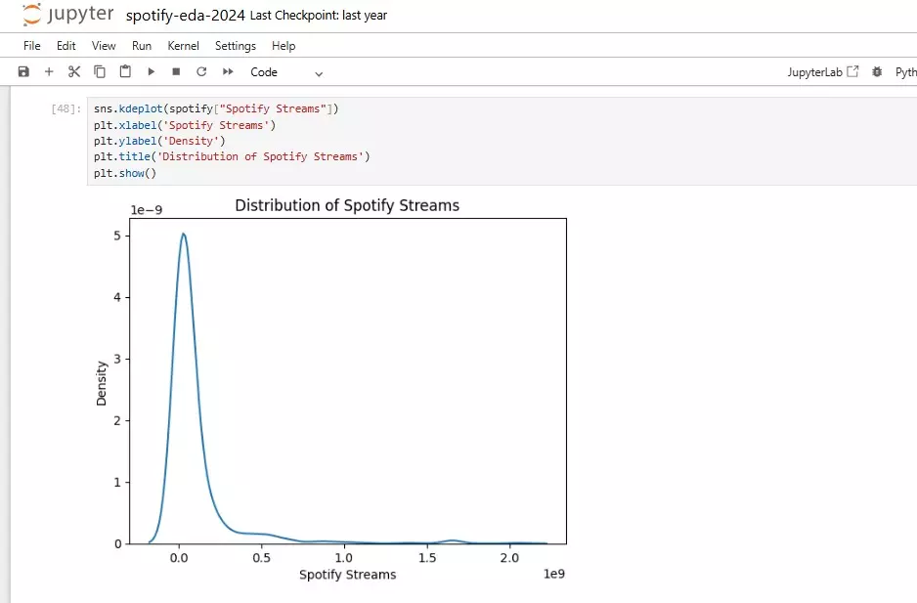Cut the selected cell

pyautogui.click(x=73, y=71)
